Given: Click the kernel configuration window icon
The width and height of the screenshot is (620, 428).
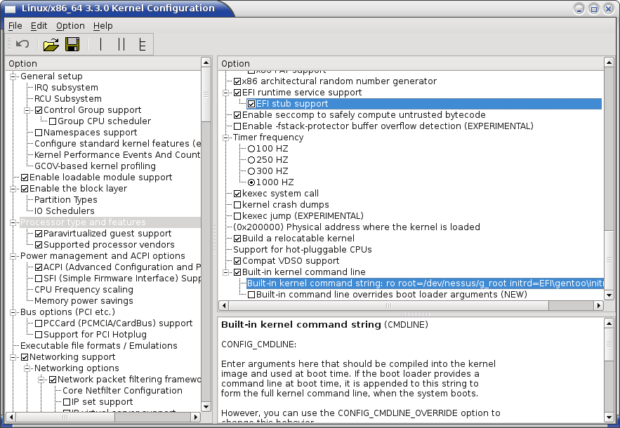Looking at the screenshot, I should tap(9, 8).
